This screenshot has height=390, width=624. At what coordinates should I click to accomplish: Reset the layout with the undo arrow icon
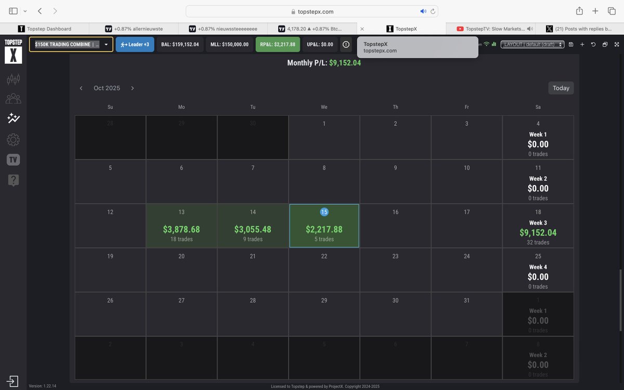pyautogui.click(x=593, y=45)
